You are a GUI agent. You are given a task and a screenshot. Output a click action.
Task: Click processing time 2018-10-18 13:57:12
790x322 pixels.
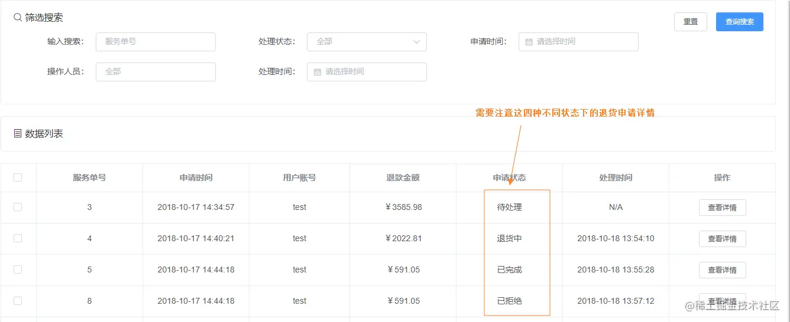(616, 301)
